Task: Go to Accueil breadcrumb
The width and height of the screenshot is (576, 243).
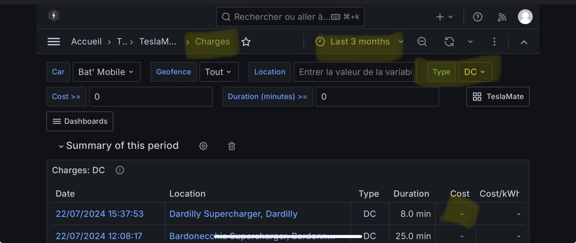Action: coord(86,42)
